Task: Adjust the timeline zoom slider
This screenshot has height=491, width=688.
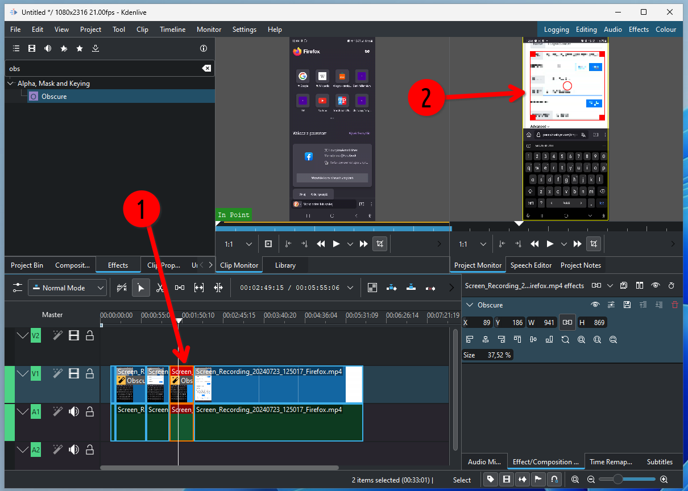Action: [627, 480]
